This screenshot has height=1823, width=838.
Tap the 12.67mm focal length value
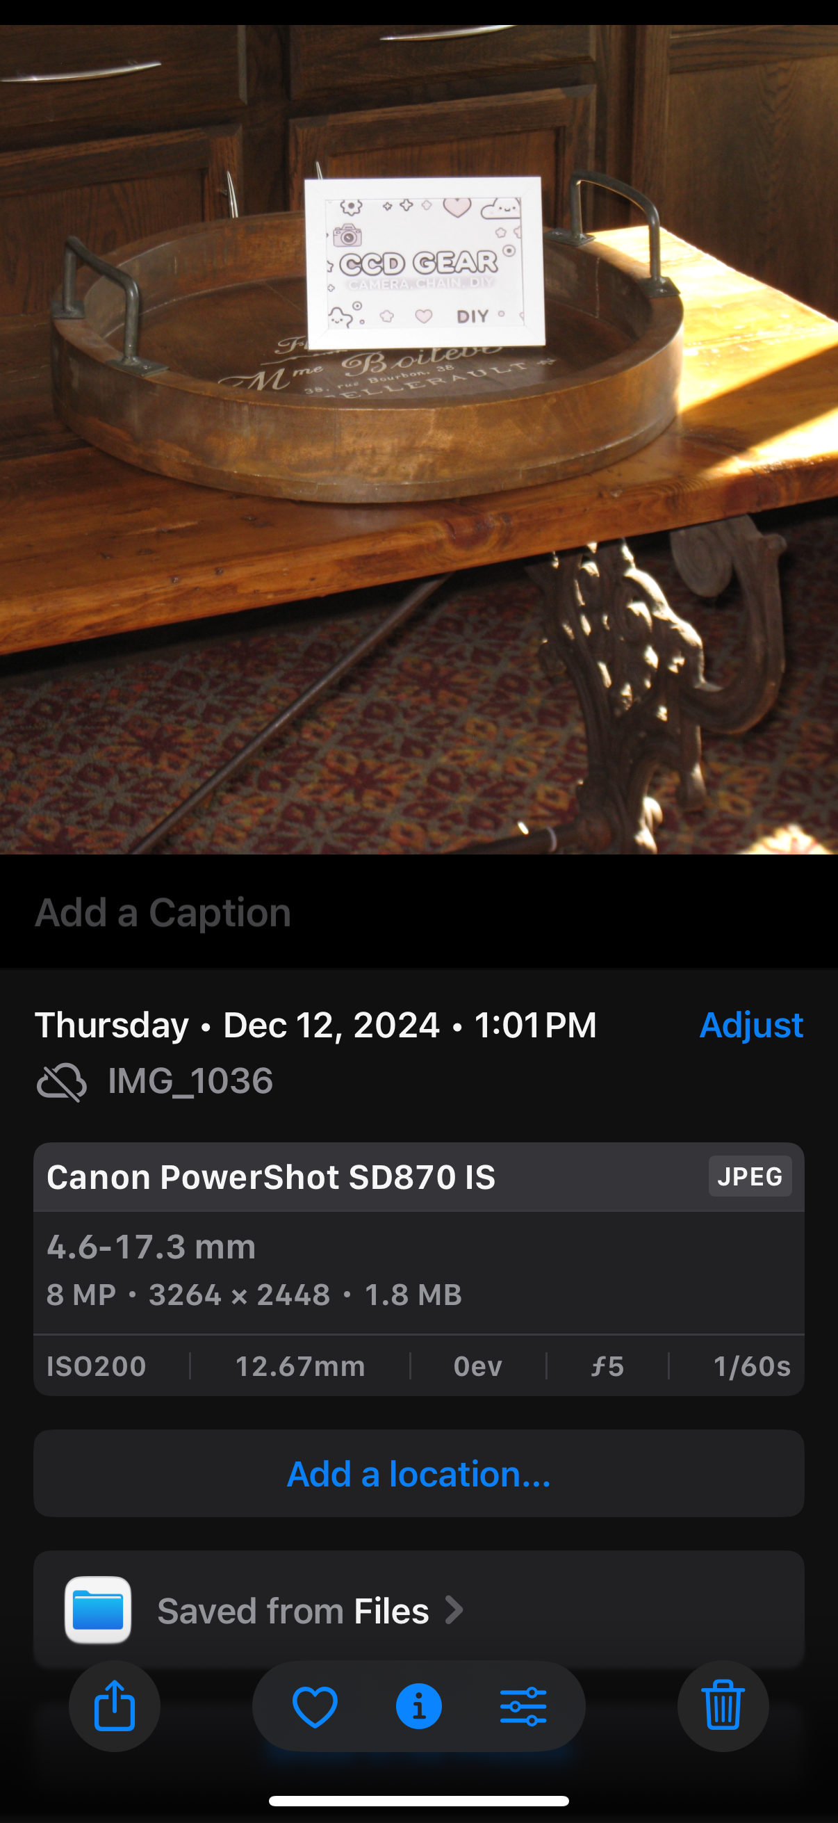pyautogui.click(x=300, y=1366)
